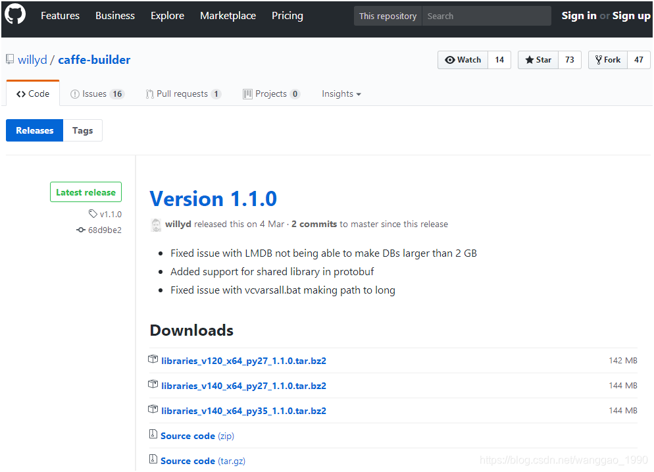Click 'Fixed issue with vcvarsall.bat making path to long'

[x=283, y=290]
